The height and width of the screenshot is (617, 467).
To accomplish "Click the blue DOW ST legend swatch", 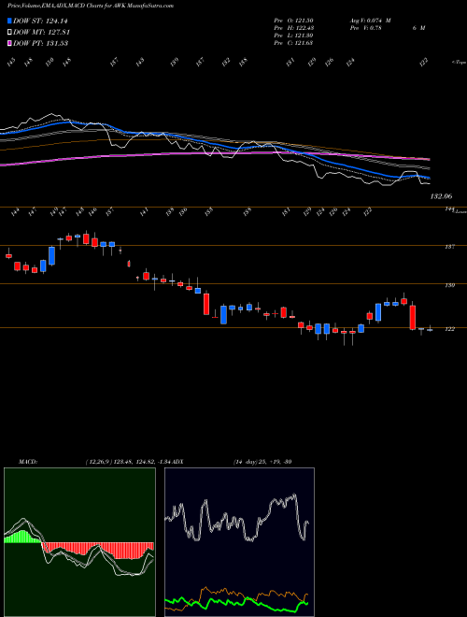I will [9, 22].
